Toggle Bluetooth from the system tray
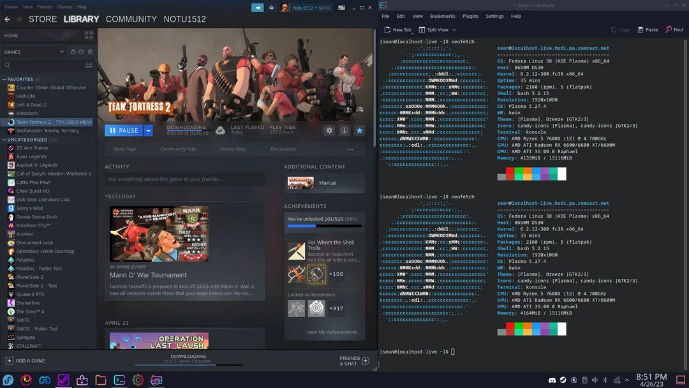689x388 pixels. point(605,380)
